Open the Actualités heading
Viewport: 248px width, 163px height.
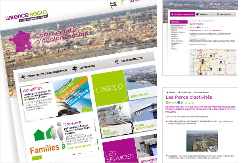point(33,89)
